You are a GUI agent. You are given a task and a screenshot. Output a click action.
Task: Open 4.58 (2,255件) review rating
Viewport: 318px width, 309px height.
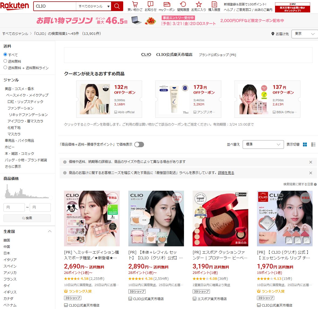coord(84,278)
